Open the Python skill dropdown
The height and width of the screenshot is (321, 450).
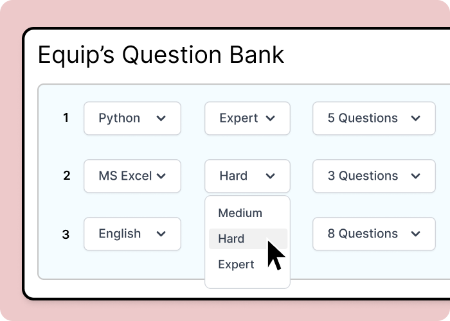132,118
